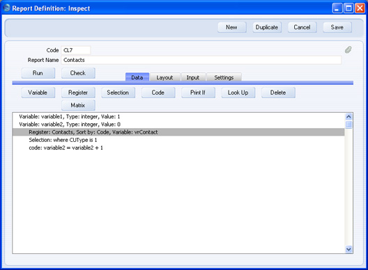
Task: Click the scrollbar down arrow
Action: pos(348,249)
